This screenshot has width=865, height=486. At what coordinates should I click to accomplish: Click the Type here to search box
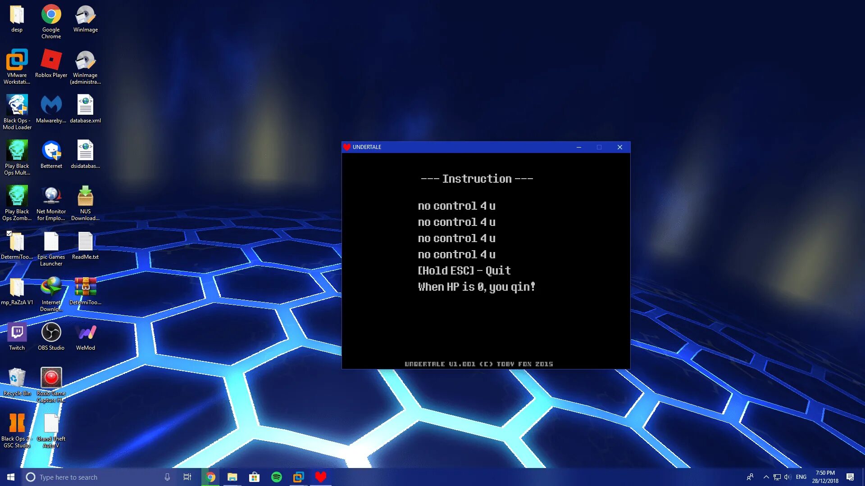point(95,477)
